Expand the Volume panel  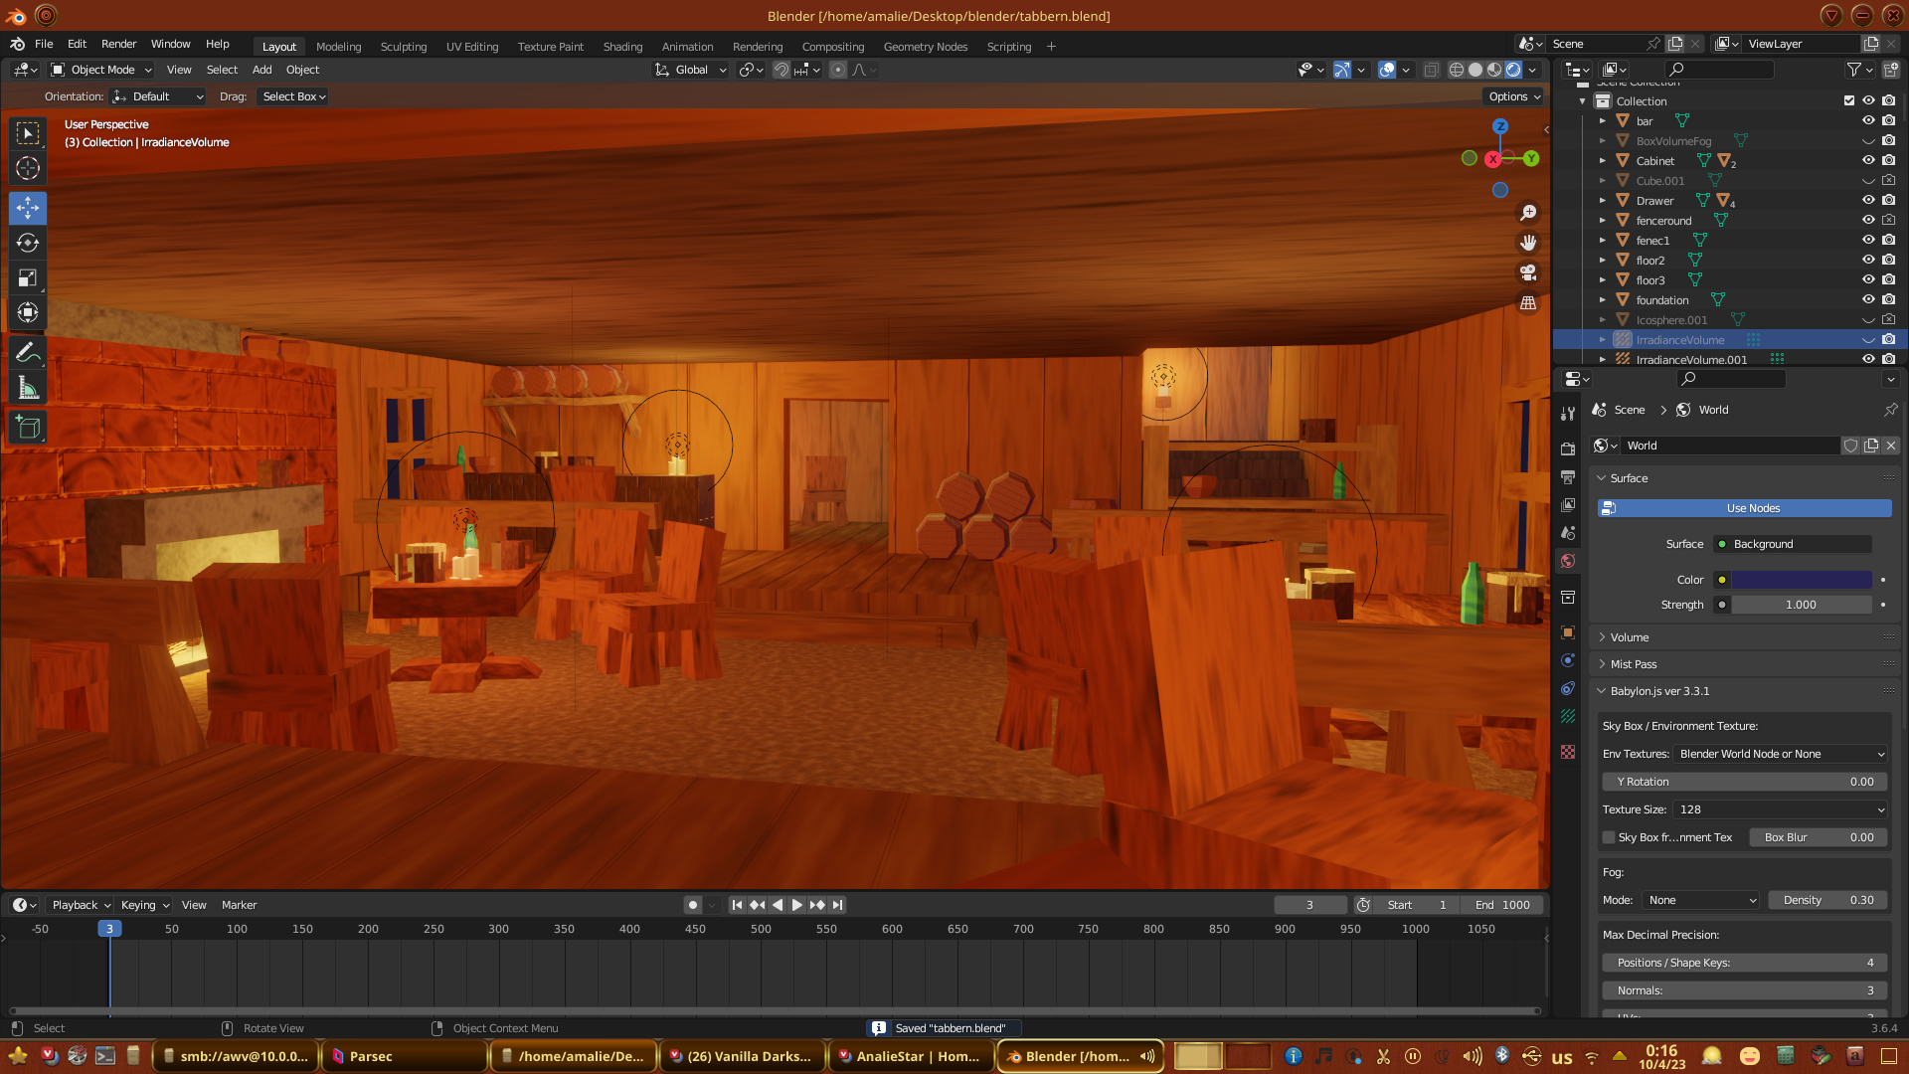tap(1629, 637)
